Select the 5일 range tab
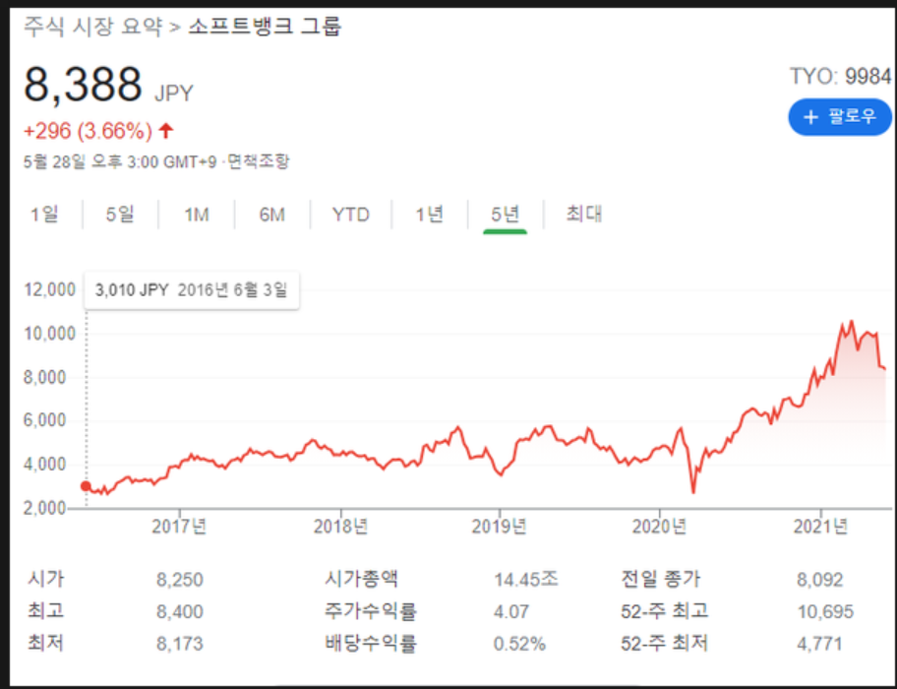 (120, 215)
